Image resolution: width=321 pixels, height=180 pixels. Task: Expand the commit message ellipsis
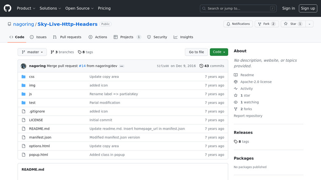click(x=122, y=66)
